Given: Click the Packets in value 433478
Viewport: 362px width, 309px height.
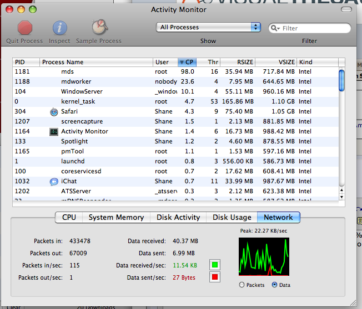Looking at the screenshot, I should tap(80, 241).
